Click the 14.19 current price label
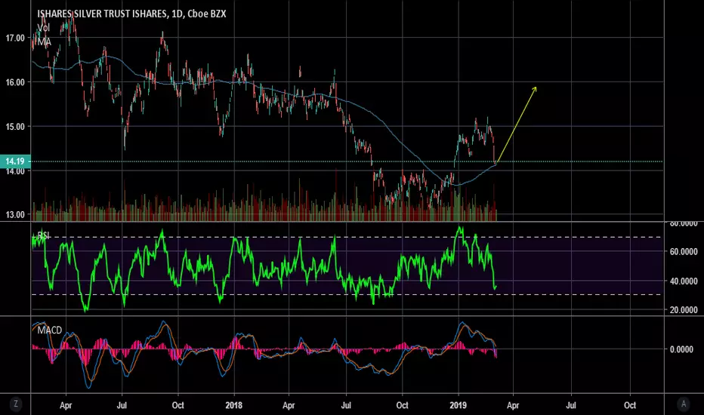This screenshot has width=704, height=415. coord(15,161)
